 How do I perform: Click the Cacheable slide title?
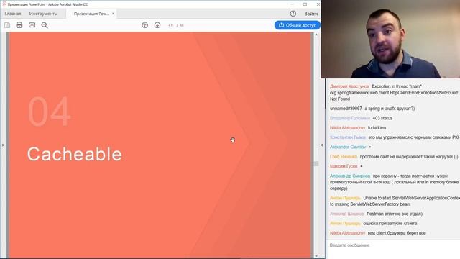click(x=75, y=154)
